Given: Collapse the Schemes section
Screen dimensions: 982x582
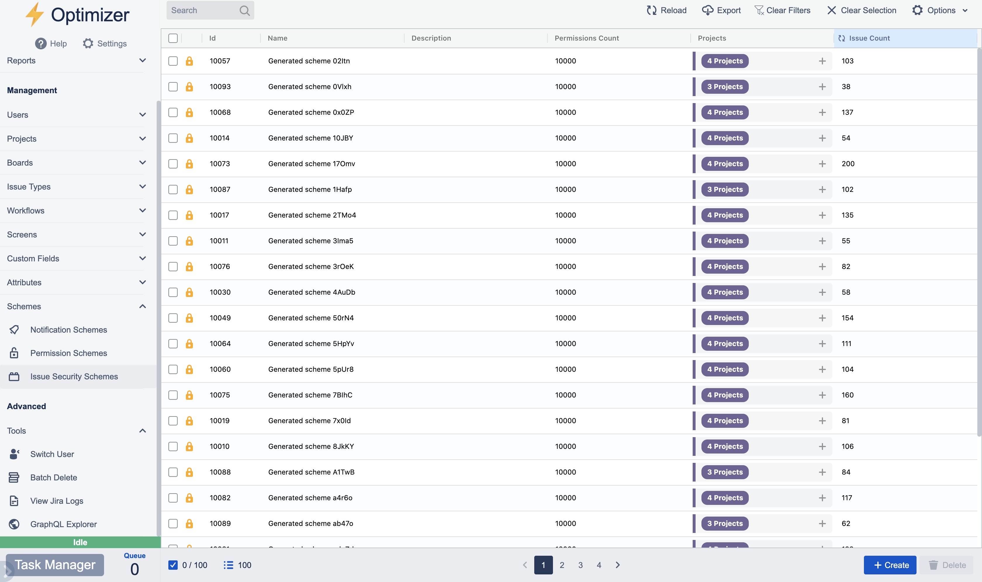Looking at the screenshot, I should [142, 306].
